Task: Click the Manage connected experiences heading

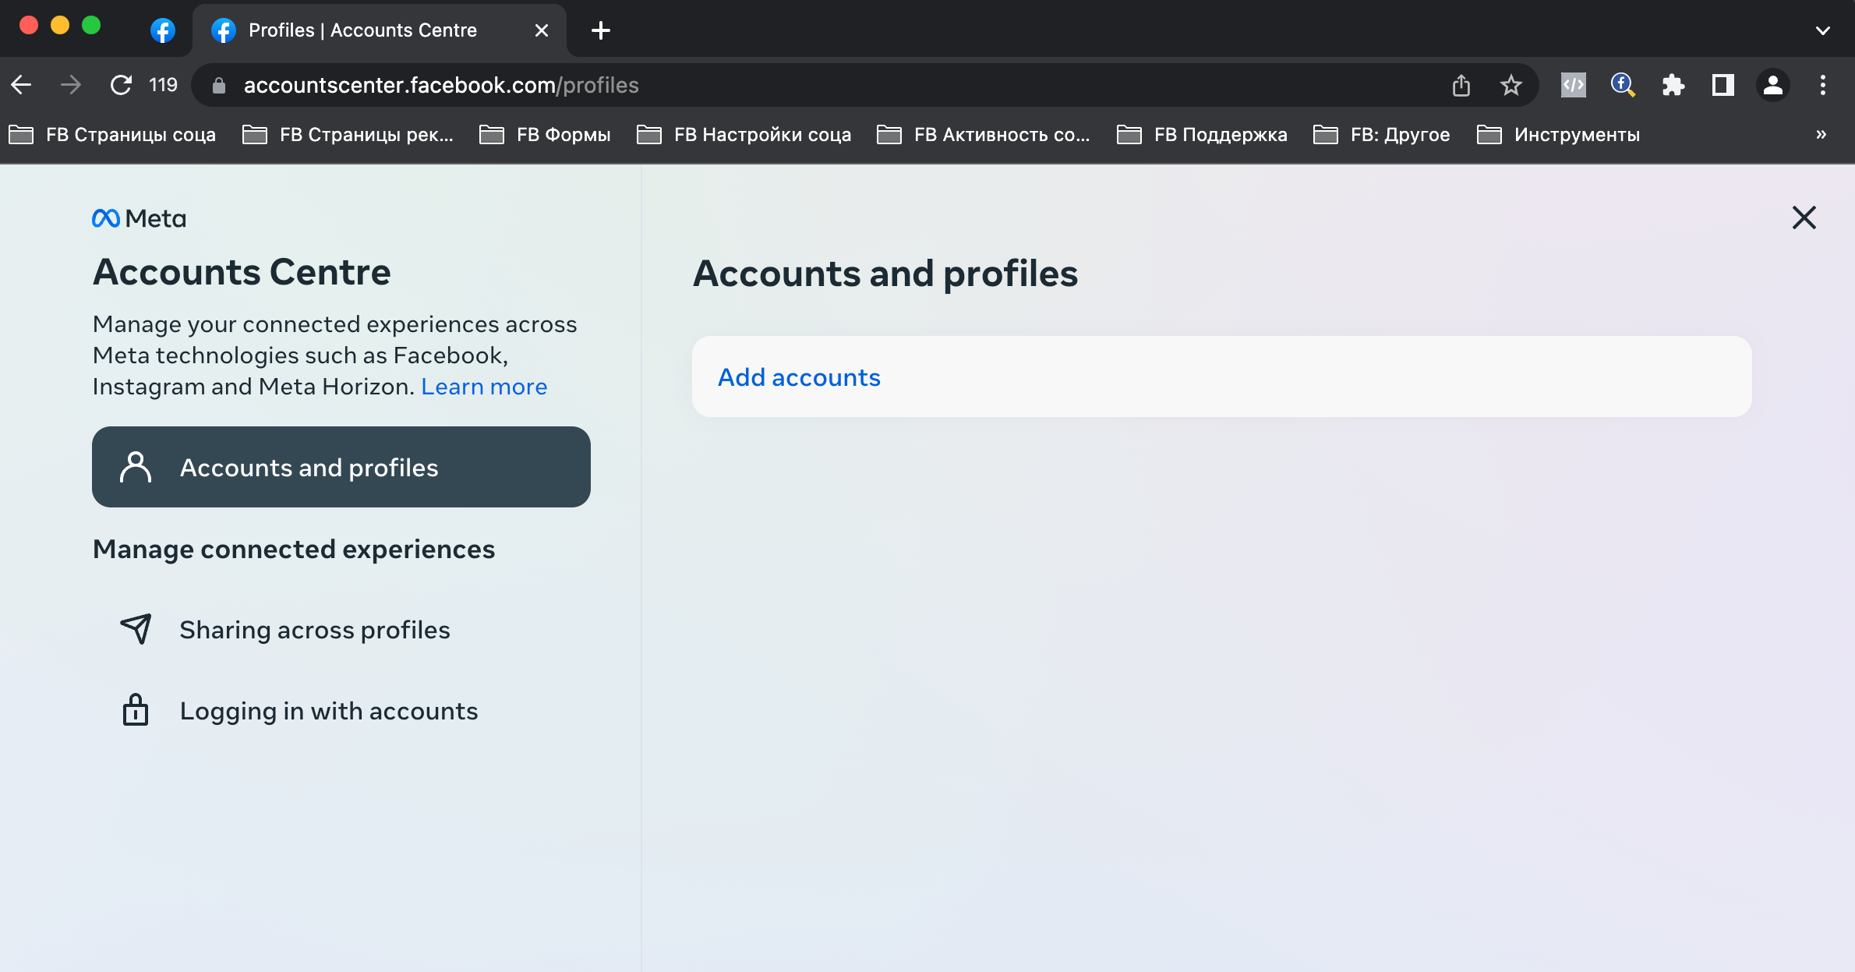Action: pos(294,550)
